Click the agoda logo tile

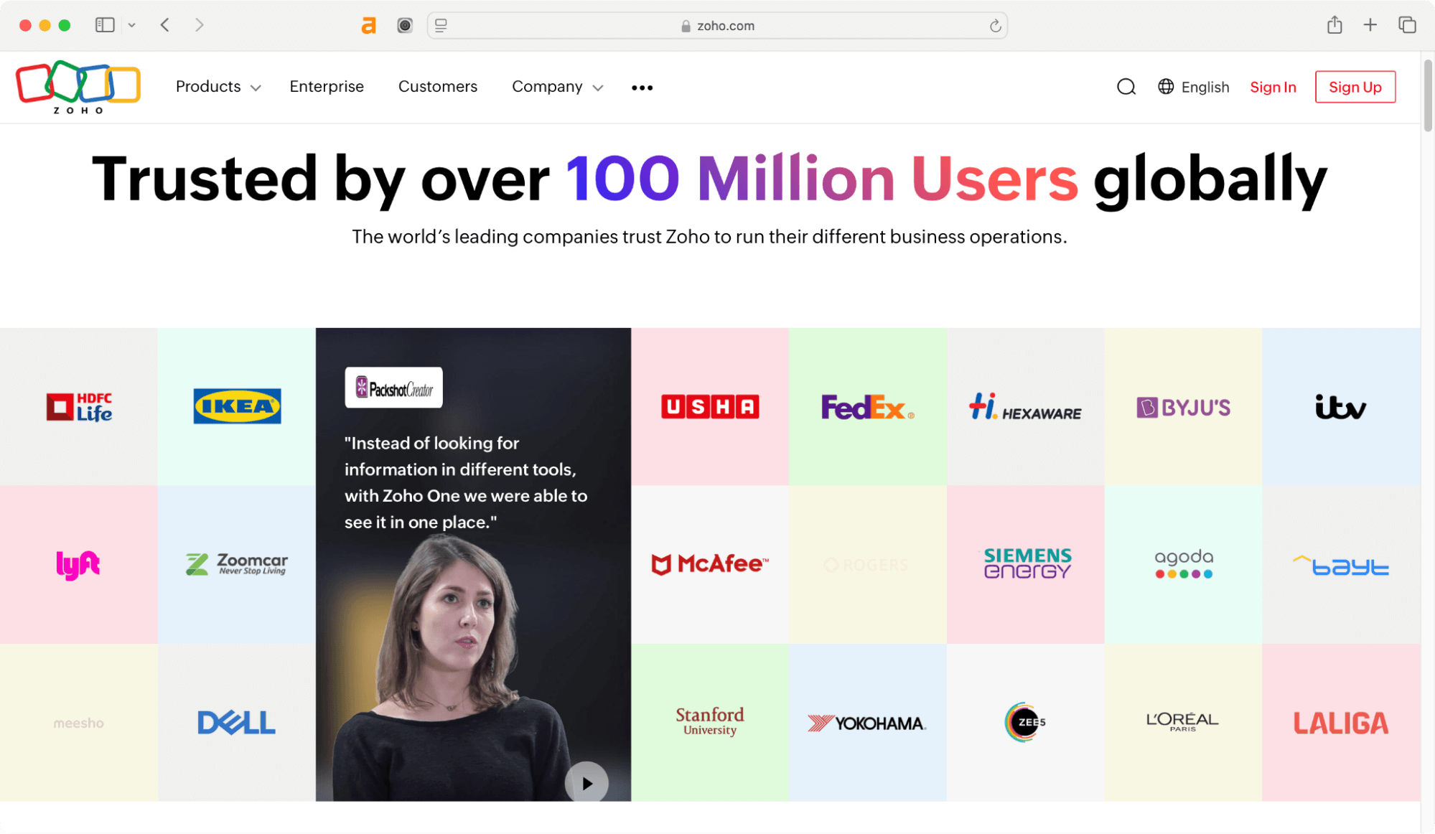(1183, 565)
